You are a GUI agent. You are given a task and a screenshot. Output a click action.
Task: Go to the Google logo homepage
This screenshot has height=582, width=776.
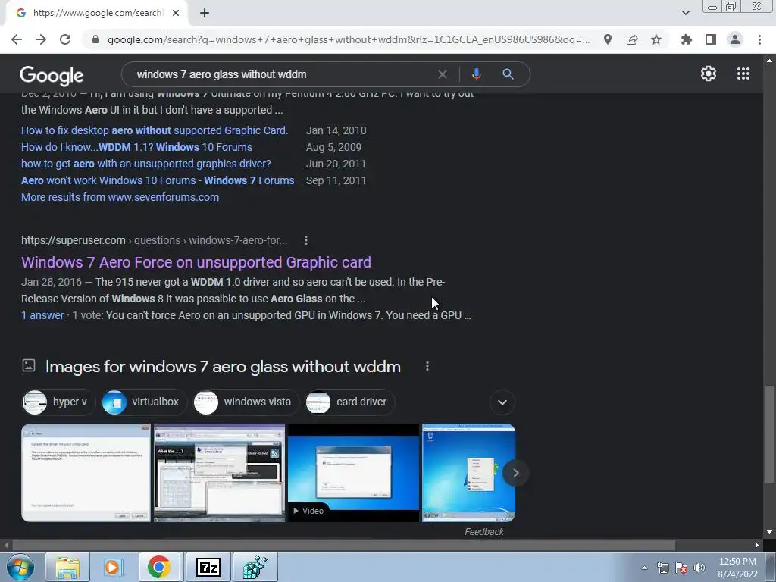pos(52,75)
